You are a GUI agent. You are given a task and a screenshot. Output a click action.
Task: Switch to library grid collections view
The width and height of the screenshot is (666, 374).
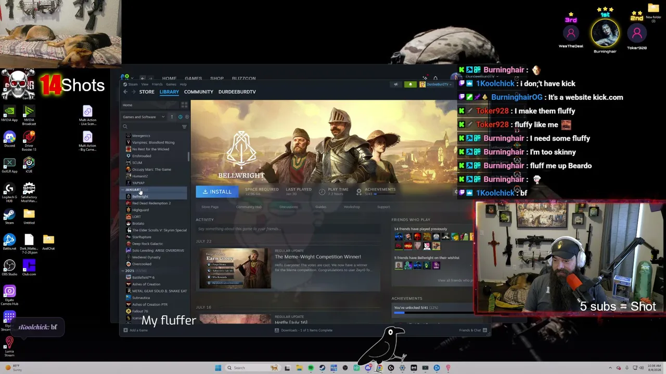(184, 105)
